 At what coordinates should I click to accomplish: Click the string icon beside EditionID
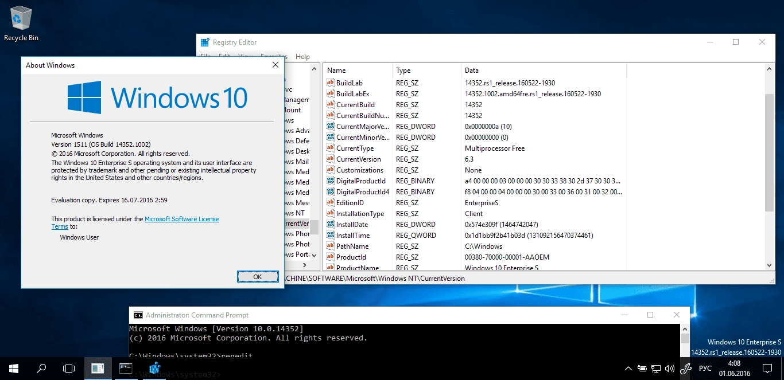click(331, 202)
